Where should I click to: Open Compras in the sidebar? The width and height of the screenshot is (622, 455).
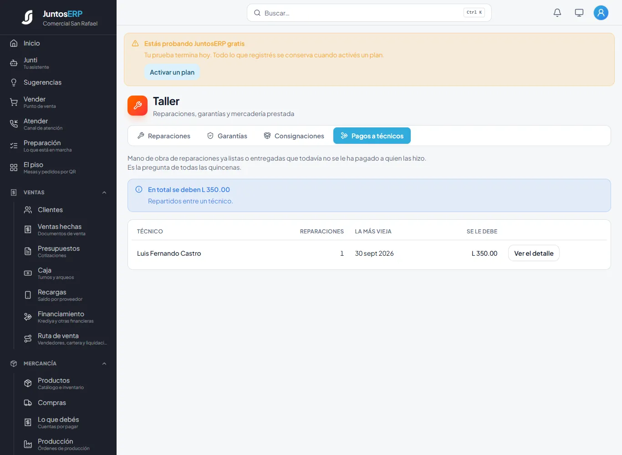[x=65, y=403]
